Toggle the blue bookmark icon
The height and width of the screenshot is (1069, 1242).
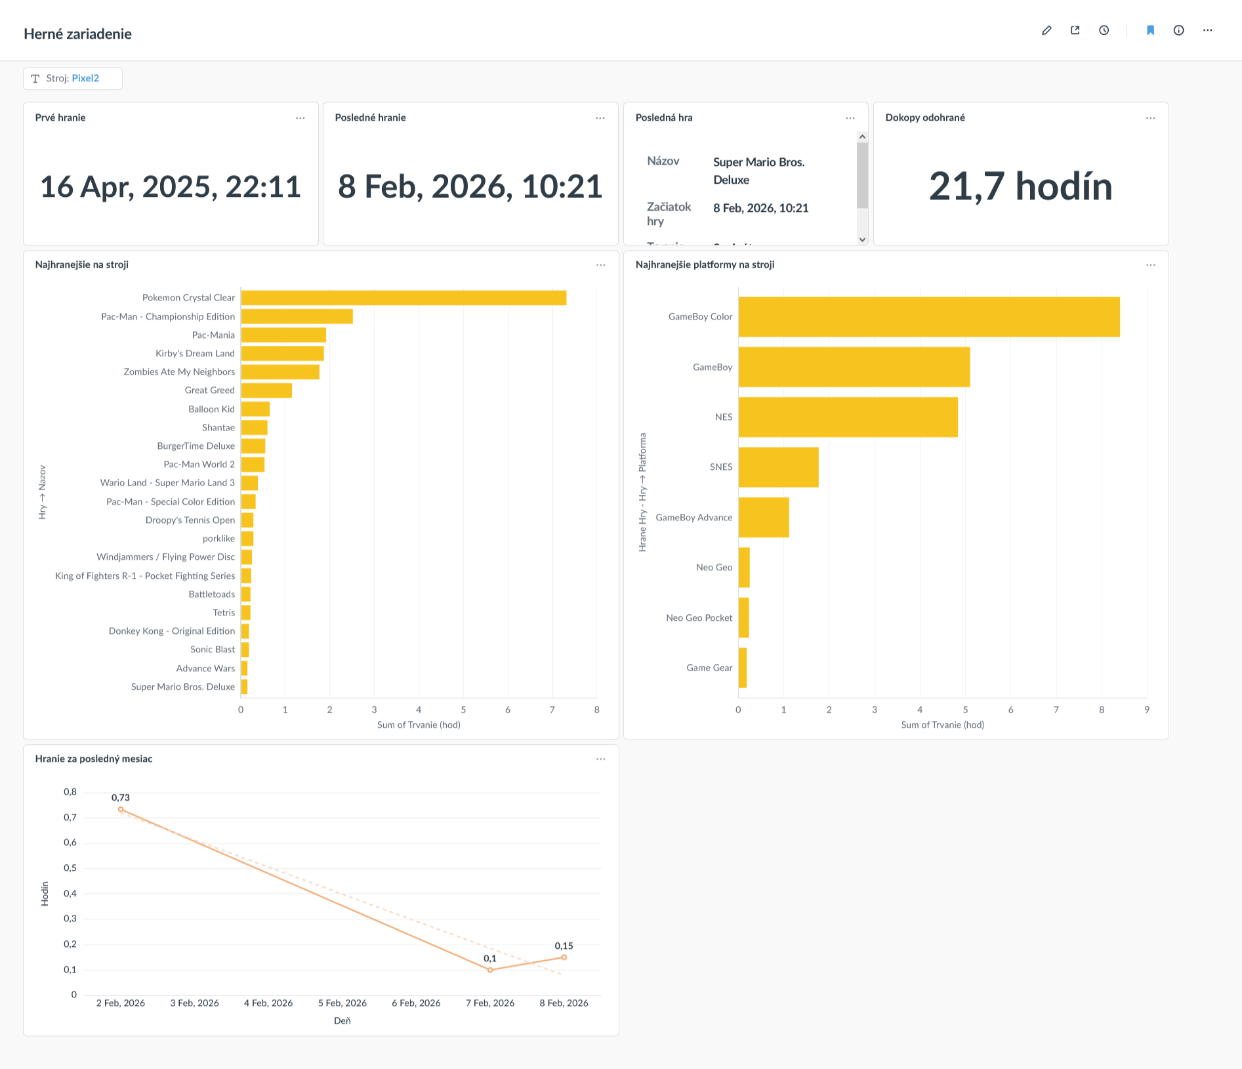point(1150,30)
